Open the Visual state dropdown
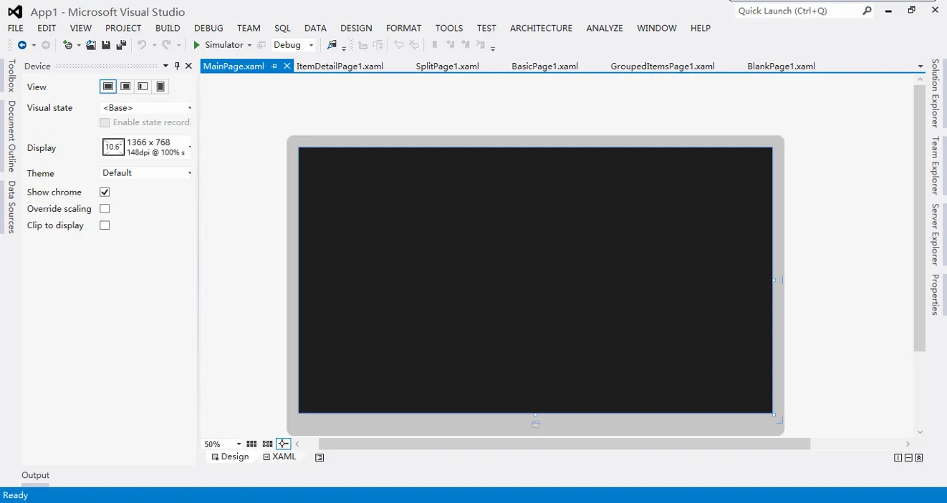 tap(147, 108)
